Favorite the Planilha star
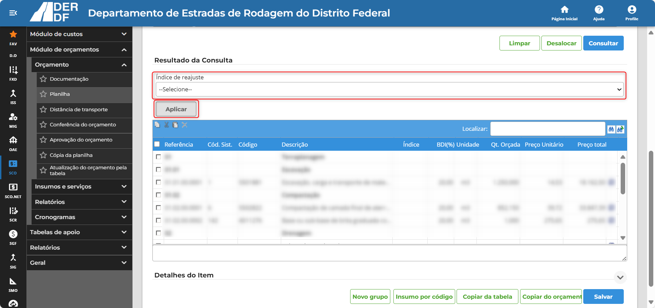This screenshot has width=655, height=308. (43, 94)
